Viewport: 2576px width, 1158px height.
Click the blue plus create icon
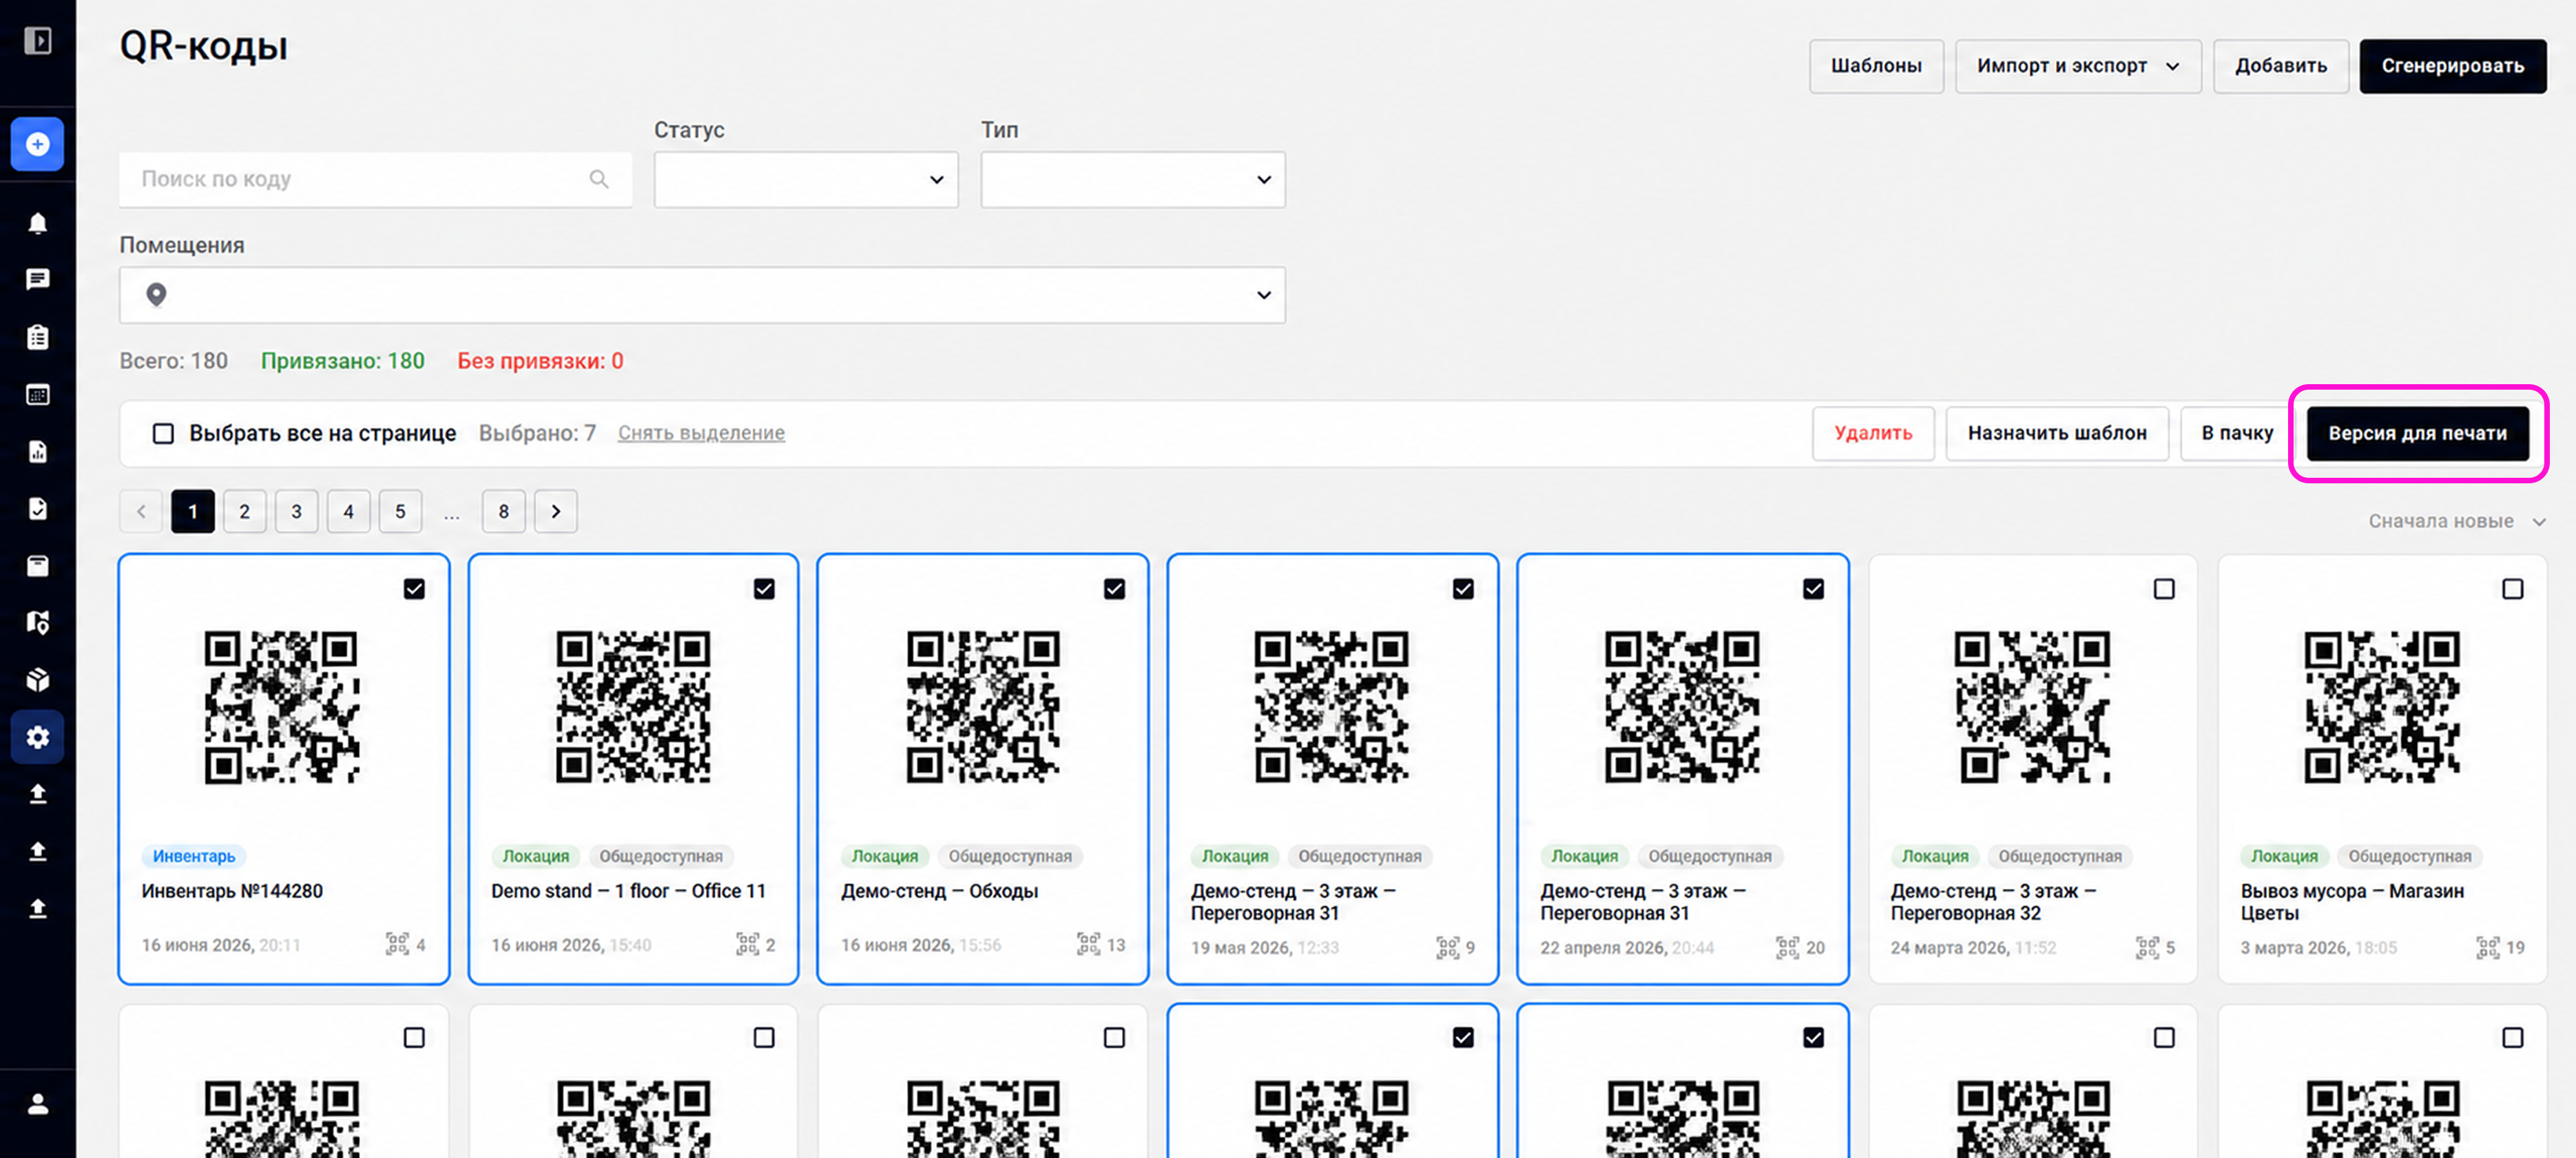tap(38, 144)
